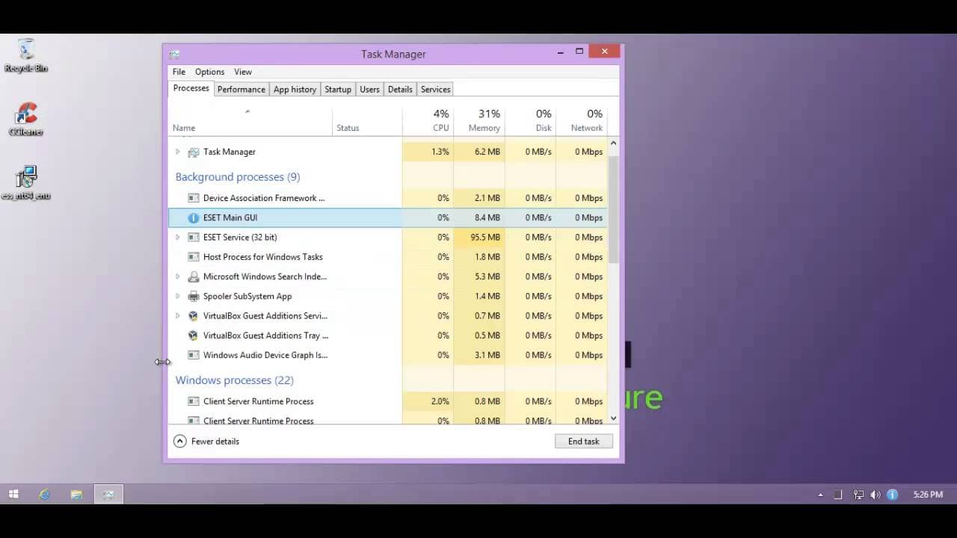Click the ESET tray icon
Screen dimensions: 957x538
click(x=892, y=495)
